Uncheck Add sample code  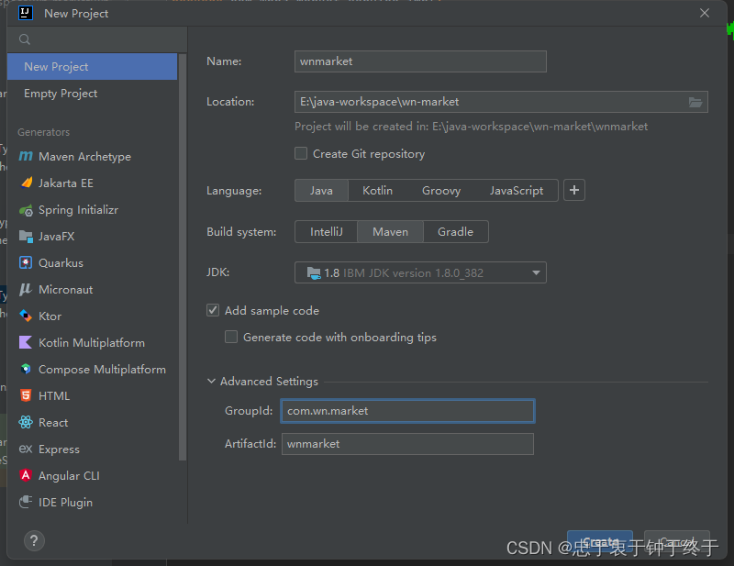click(x=213, y=310)
